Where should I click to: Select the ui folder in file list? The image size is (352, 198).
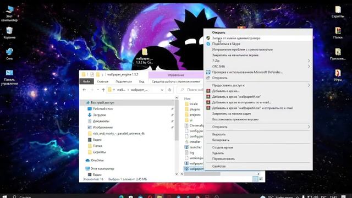point(189,120)
